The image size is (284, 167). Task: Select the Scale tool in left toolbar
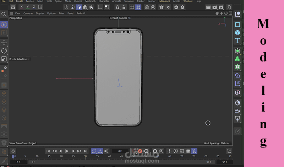[4, 59]
